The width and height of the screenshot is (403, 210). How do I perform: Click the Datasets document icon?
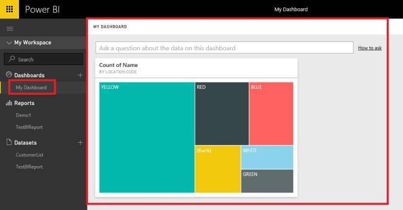[x=9, y=142]
